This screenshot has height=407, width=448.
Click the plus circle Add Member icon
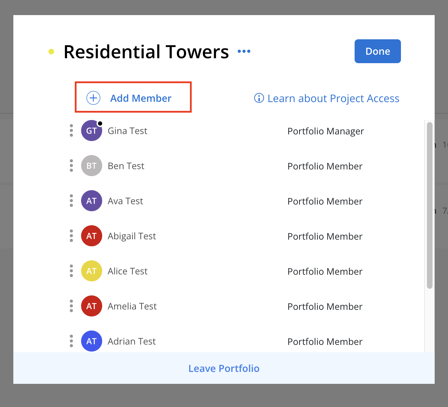[x=93, y=98]
